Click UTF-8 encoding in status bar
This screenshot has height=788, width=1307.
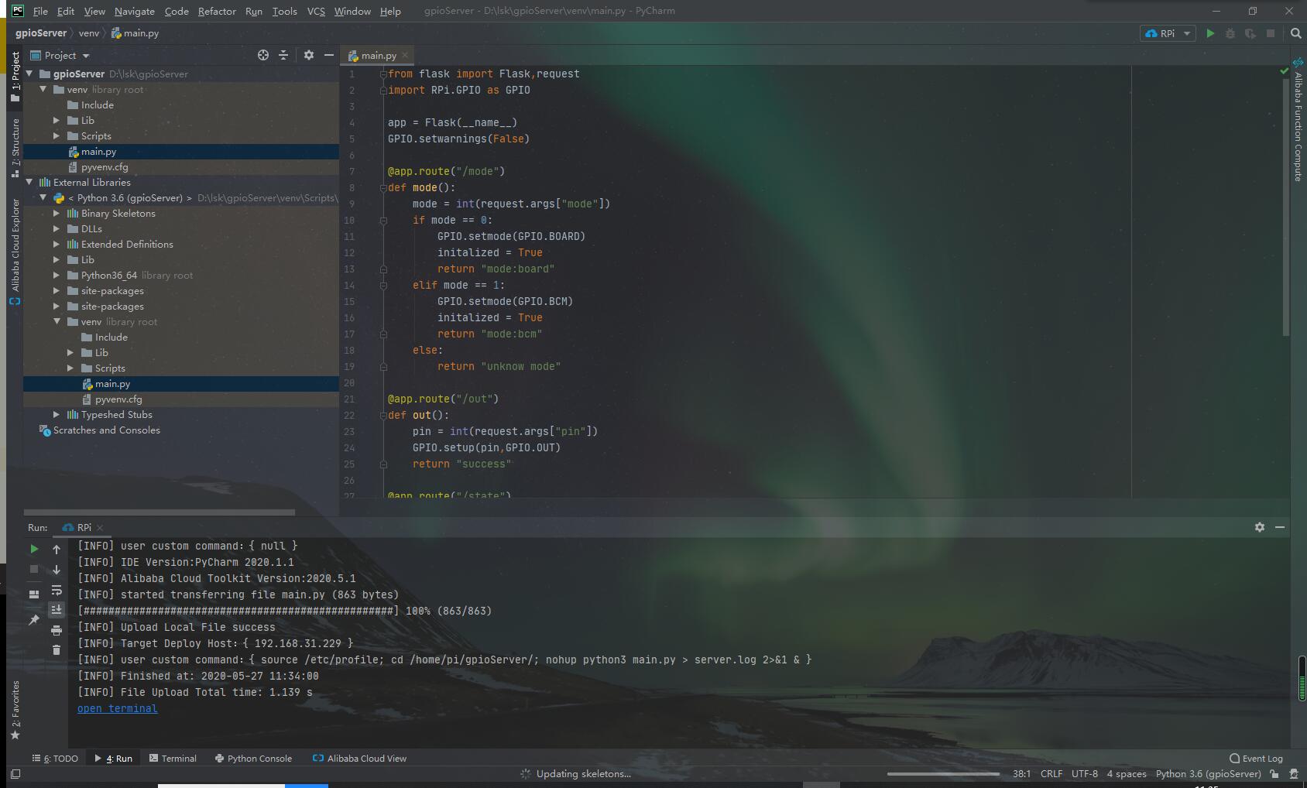click(1085, 774)
